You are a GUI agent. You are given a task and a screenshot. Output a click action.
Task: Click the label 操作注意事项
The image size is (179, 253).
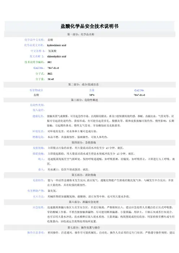pyautogui.click(x=36, y=233)
